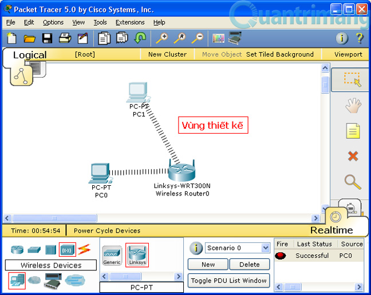Toggle the Logical workspace tab
This screenshot has height=295, width=371.
pyautogui.click(x=30, y=55)
